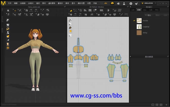170x107 pixels.
Task: Select the yellow crosshair select/move tool
Action: click(15, 11)
